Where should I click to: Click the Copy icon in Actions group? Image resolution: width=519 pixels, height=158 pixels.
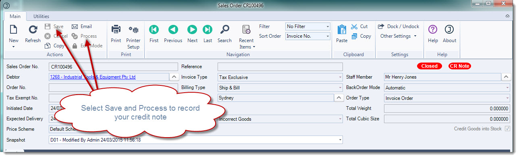click(48, 46)
